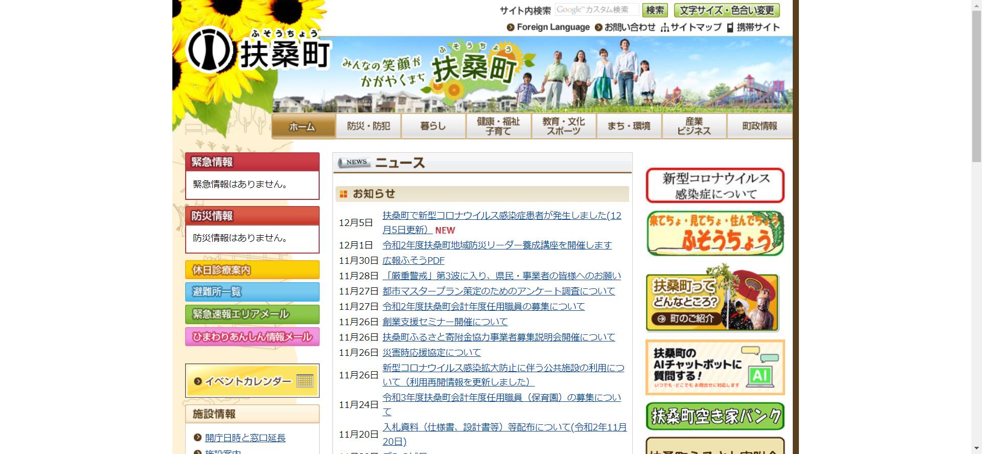Click the AIチャットボットに質問する banner
Viewport: 982px width, 454px height.
[715, 367]
